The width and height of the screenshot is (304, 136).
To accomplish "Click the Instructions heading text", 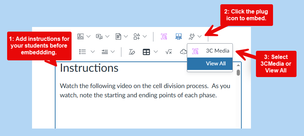I will pos(89,68).
